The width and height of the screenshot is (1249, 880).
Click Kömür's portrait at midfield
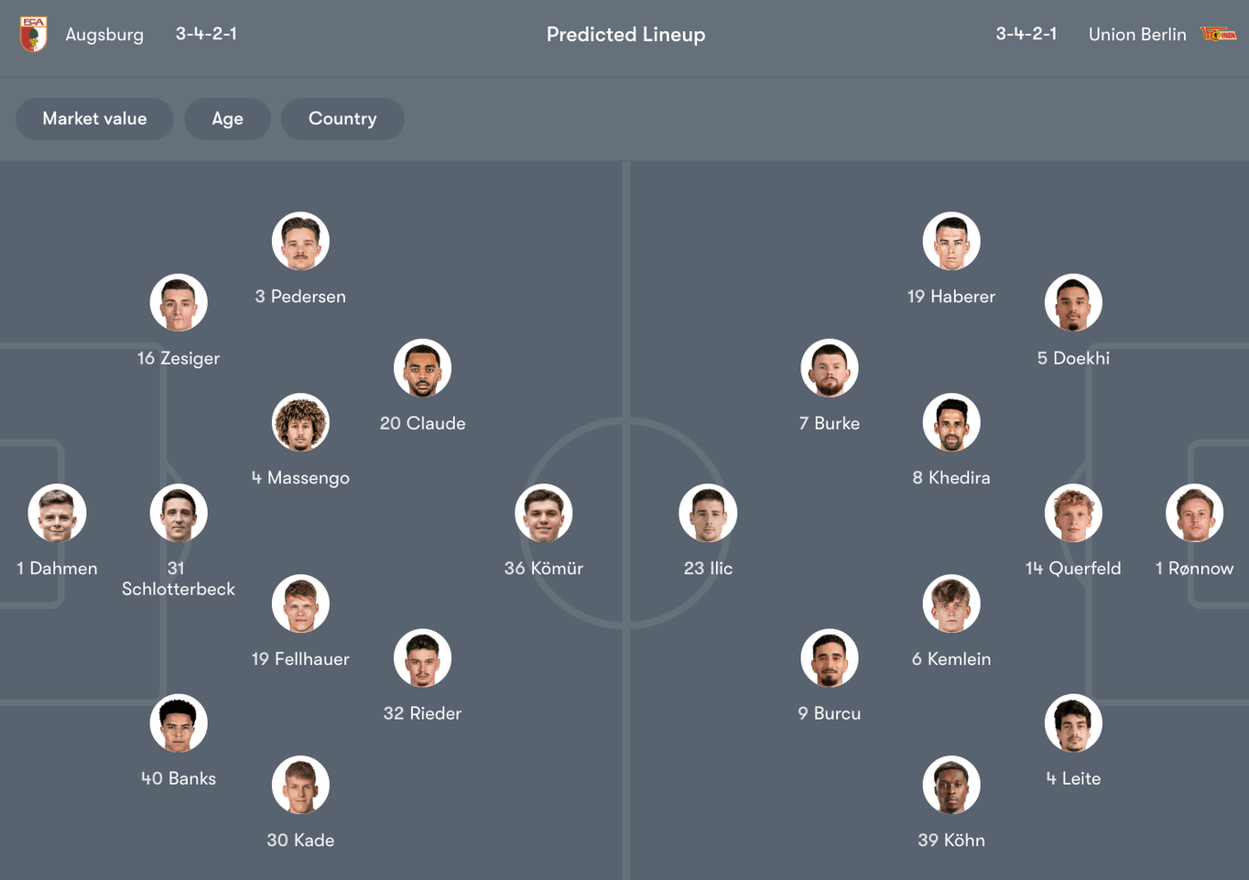(543, 513)
